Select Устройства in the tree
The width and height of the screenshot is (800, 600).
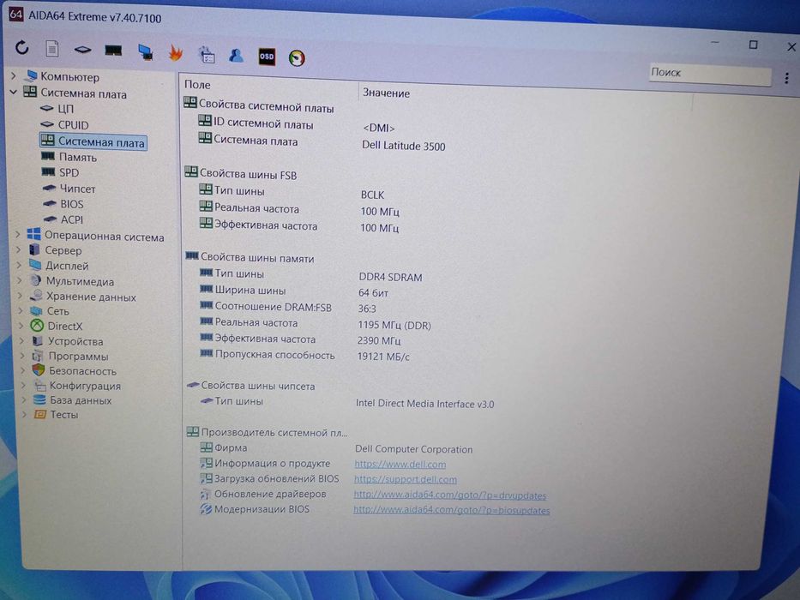click(75, 341)
